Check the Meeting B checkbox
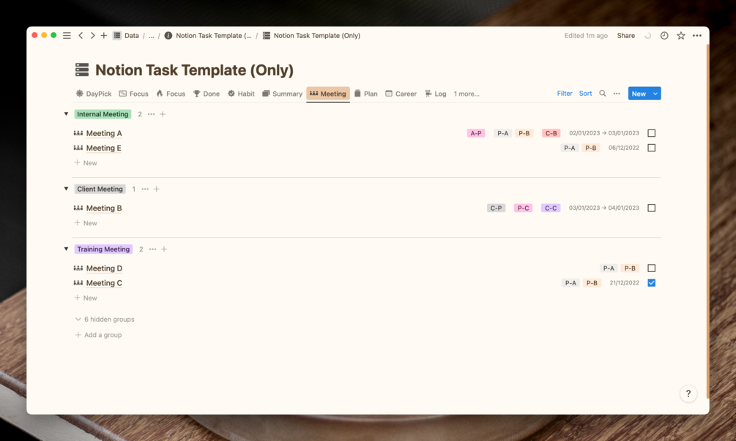Viewport: 736px width, 441px height. [652, 208]
